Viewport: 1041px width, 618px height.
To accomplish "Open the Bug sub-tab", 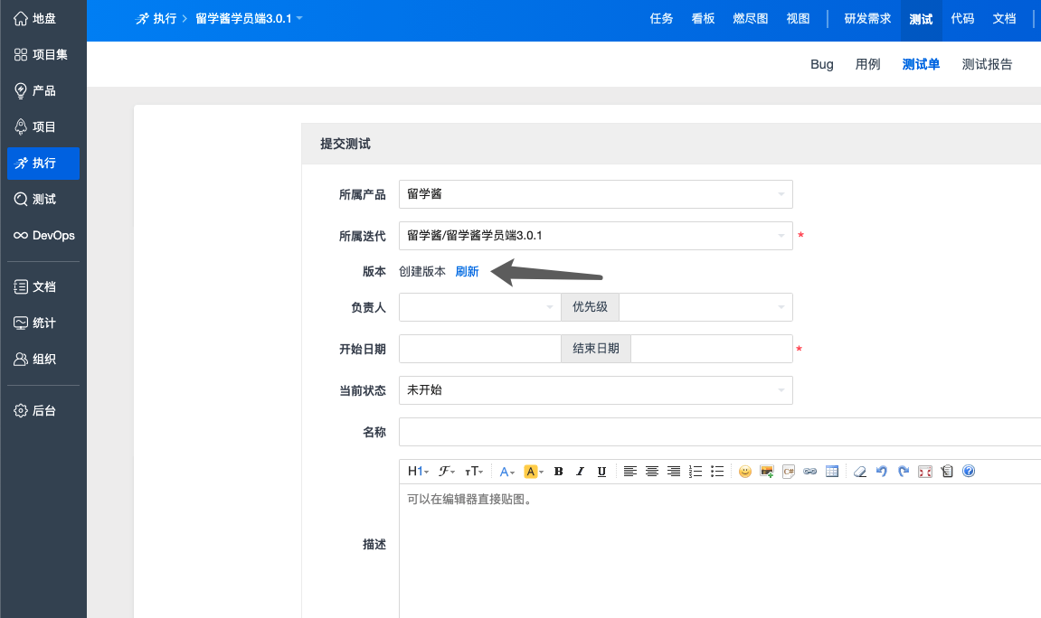I will coord(822,64).
